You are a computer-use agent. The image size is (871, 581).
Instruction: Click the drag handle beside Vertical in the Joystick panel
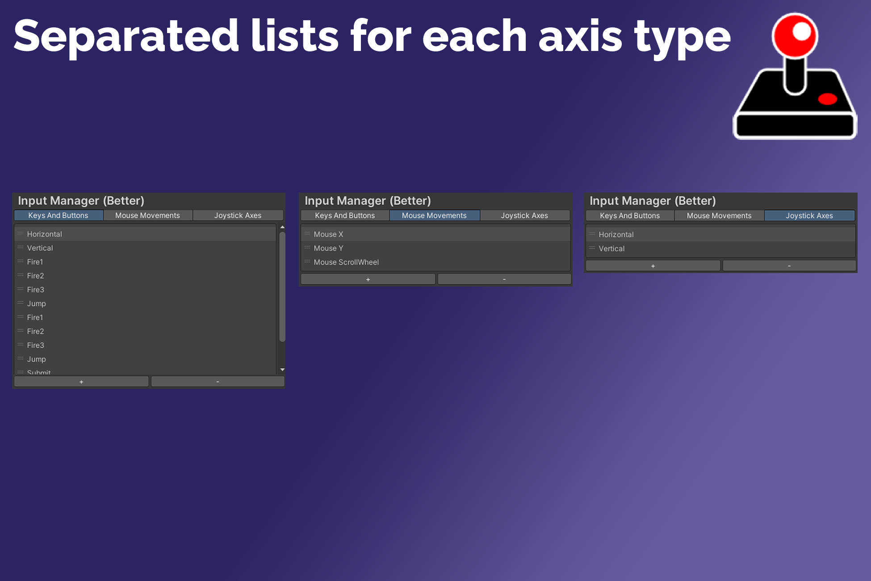coord(592,248)
